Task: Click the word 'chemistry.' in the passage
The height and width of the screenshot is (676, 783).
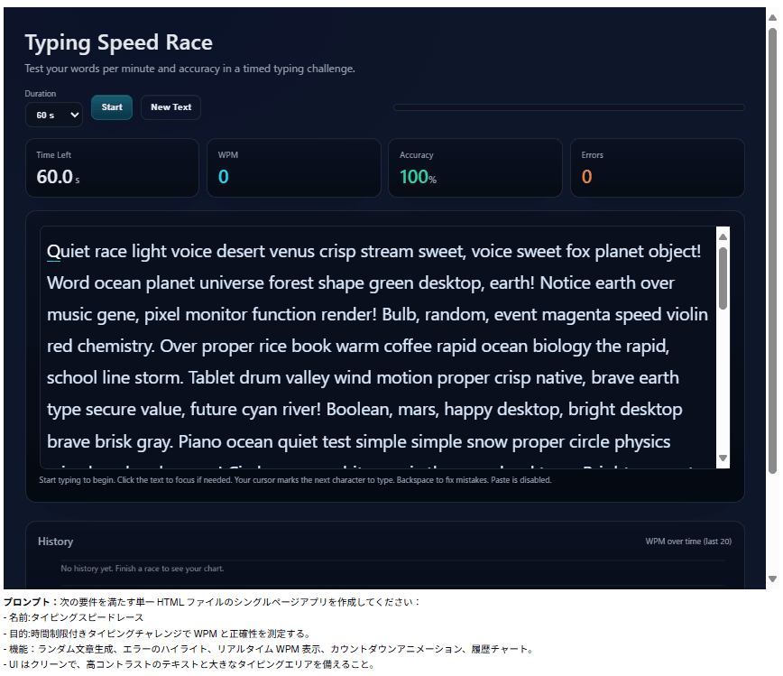Action: (x=115, y=347)
